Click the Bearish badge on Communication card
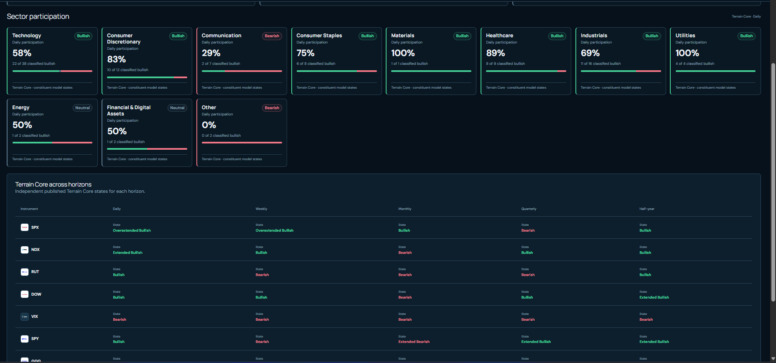Viewport: 776px width, 363px height. click(x=272, y=36)
